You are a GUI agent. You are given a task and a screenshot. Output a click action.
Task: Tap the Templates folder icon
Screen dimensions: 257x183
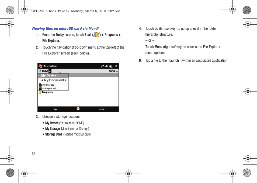coord(40,92)
